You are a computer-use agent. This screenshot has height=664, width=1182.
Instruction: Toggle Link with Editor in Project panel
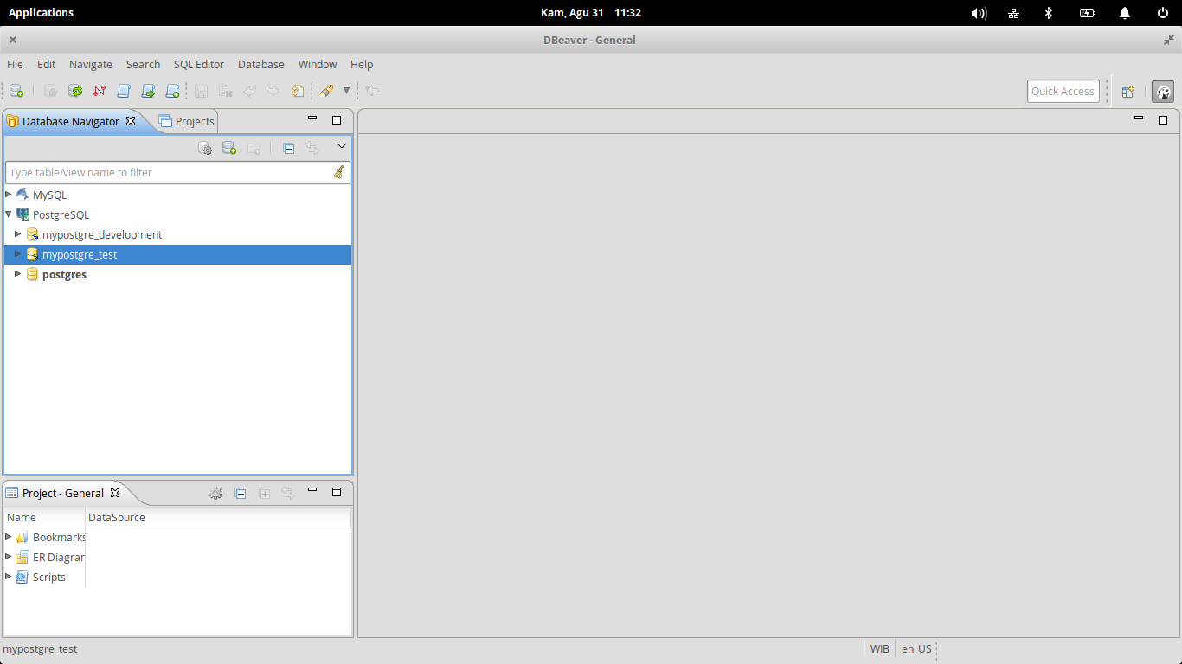pyautogui.click(x=288, y=493)
